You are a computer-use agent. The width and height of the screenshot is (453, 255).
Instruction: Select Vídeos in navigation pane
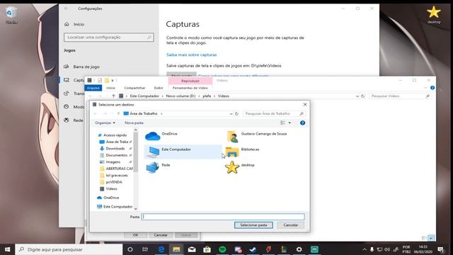[x=111, y=189]
